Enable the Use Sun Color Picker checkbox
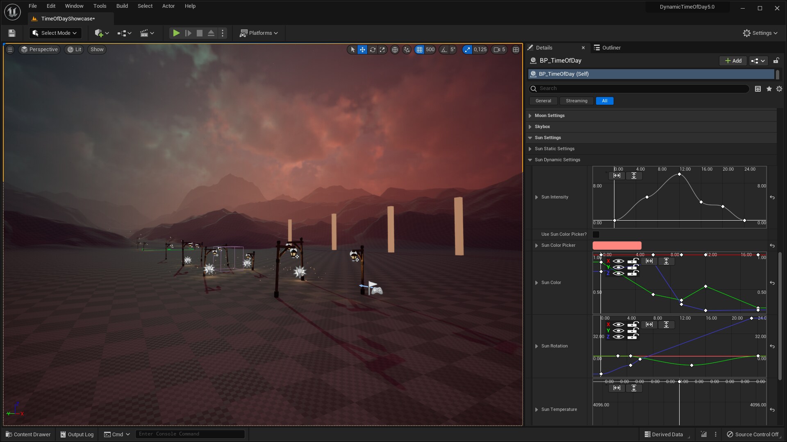Viewport: 787px width, 442px height. pos(596,235)
